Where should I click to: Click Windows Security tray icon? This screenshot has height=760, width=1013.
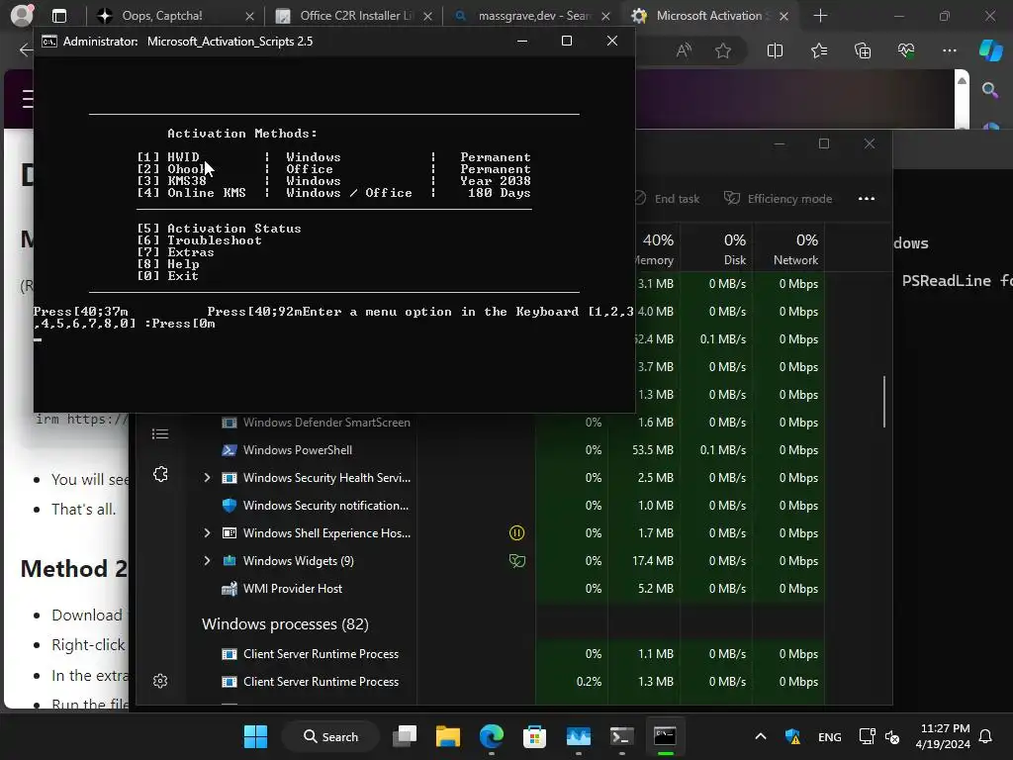(793, 736)
